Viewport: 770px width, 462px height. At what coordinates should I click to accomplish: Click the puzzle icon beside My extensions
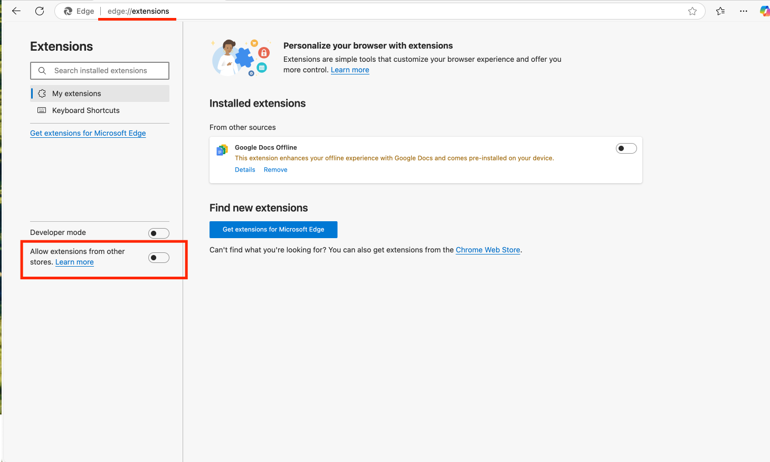pyautogui.click(x=42, y=93)
